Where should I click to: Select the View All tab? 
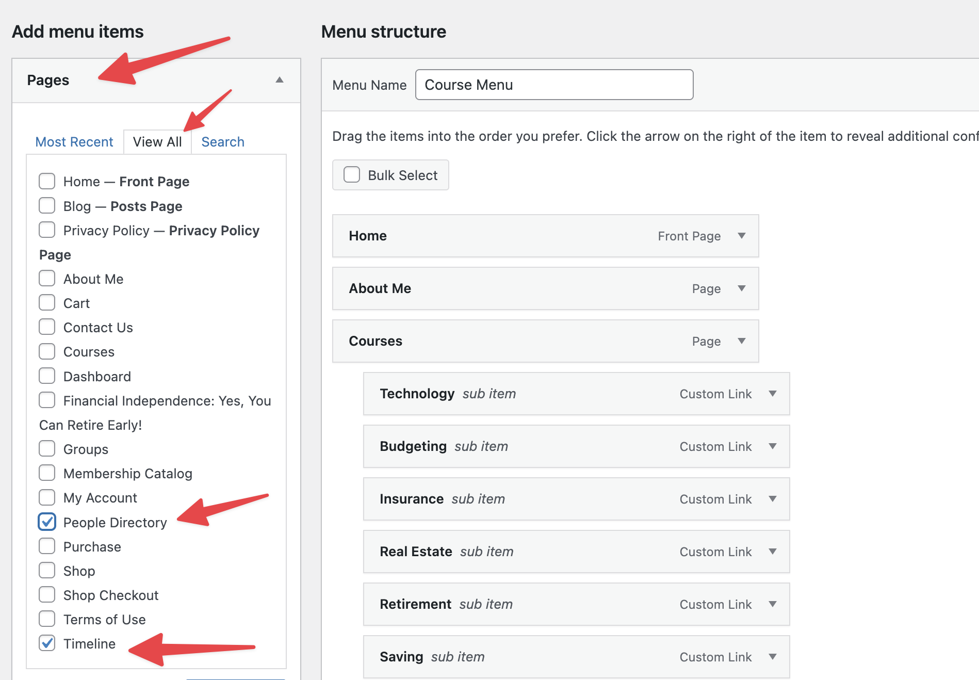pyautogui.click(x=157, y=142)
